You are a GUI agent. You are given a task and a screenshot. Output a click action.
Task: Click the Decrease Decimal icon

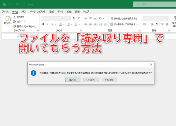click(167, 24)
